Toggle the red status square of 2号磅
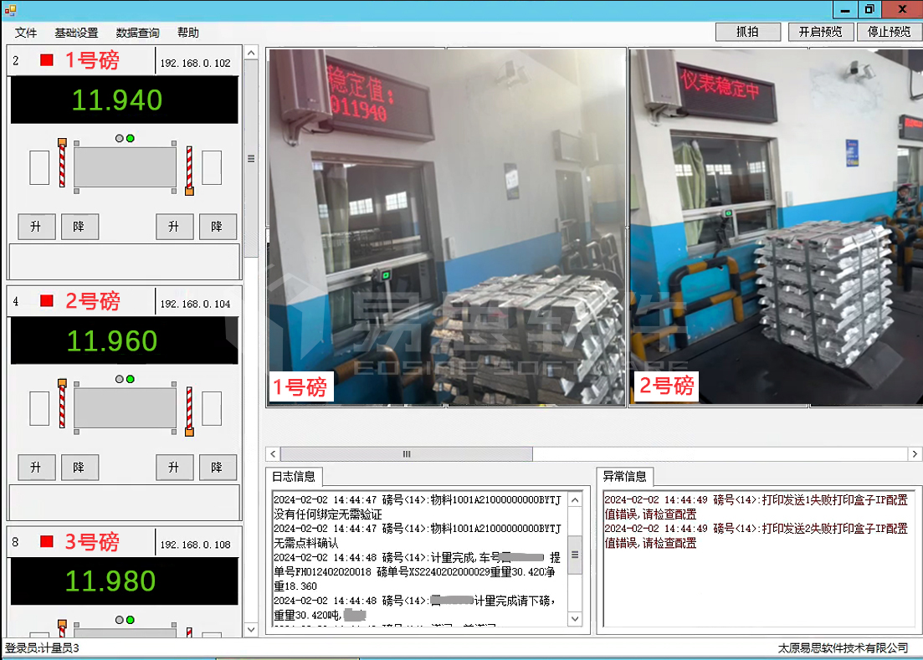 pyautogui.click(x=47, y=301)
